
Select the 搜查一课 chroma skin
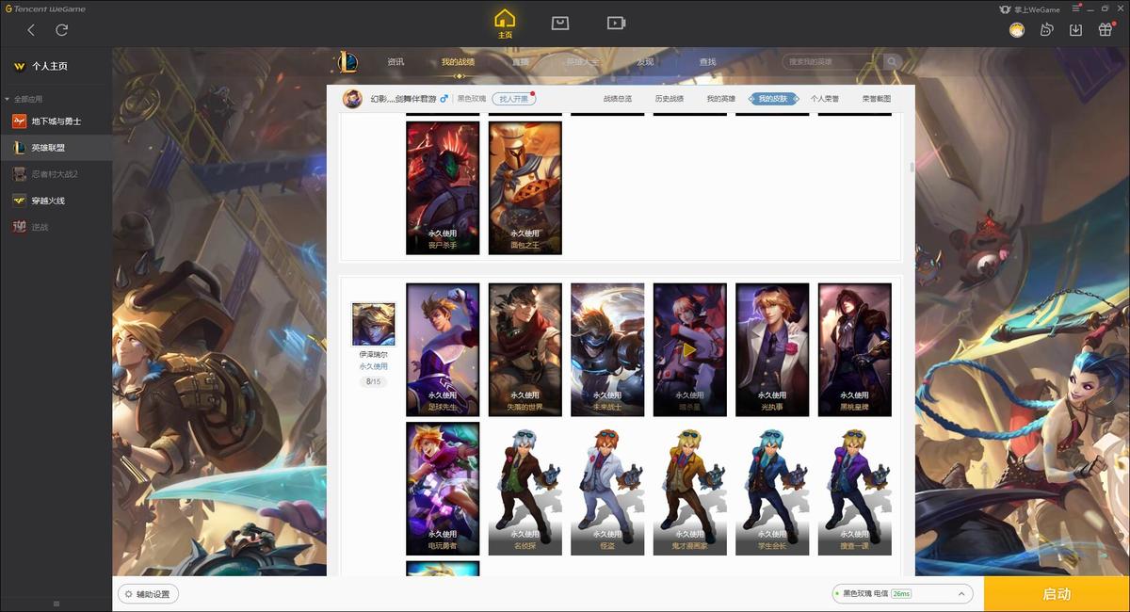click(x=855, y=489)
